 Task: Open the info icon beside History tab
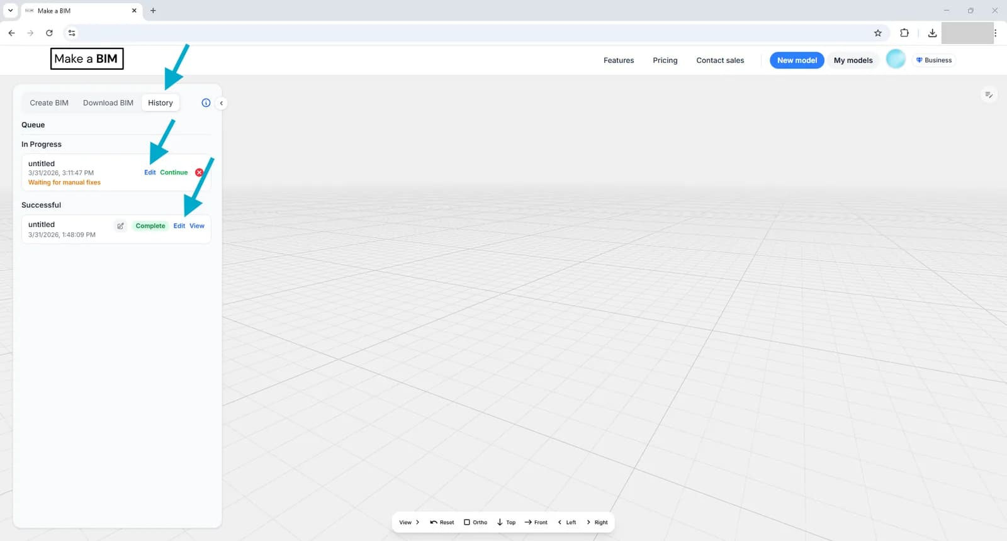(206, 103)
